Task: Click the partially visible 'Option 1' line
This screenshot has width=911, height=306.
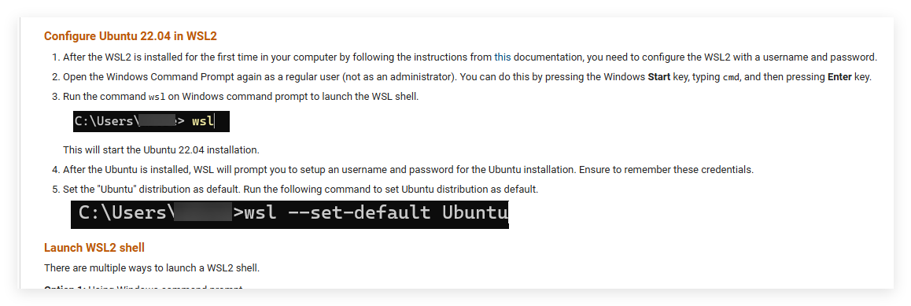Action: click(143, 288)
